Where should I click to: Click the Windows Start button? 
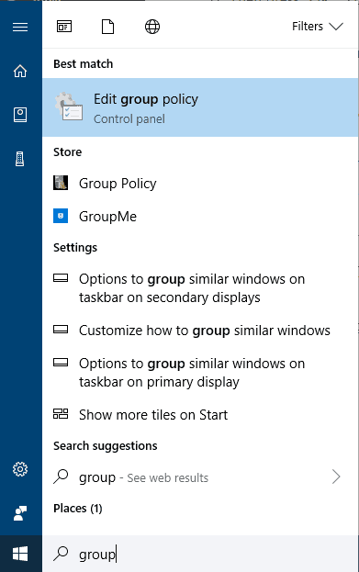pyautogui.click(x=20, y=554)
